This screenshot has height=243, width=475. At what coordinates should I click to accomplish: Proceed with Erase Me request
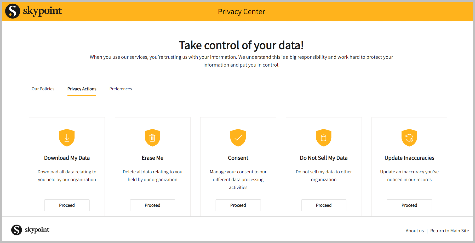pos(152,205)
